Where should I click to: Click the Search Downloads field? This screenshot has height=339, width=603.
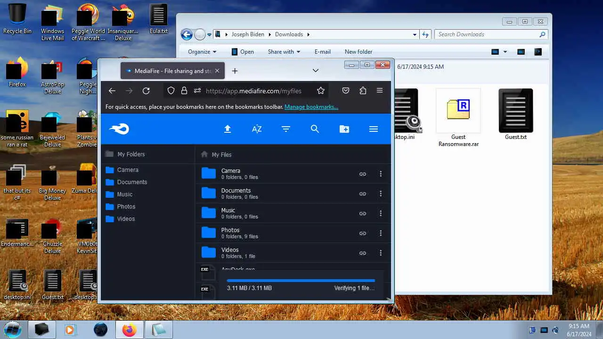[x=491, y=34]
